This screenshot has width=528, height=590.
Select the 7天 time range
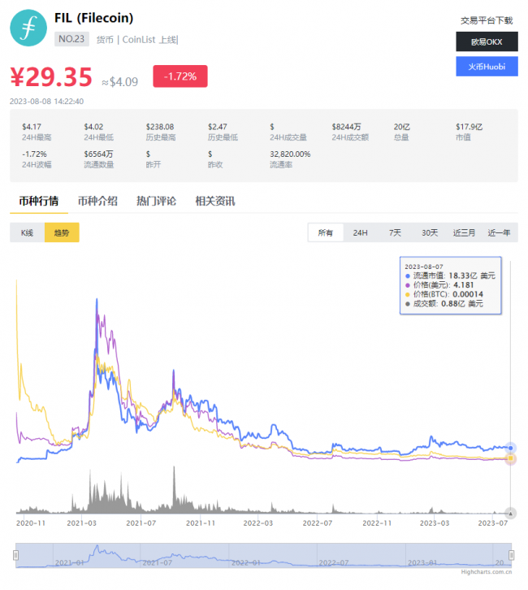(x=395, y=232)
